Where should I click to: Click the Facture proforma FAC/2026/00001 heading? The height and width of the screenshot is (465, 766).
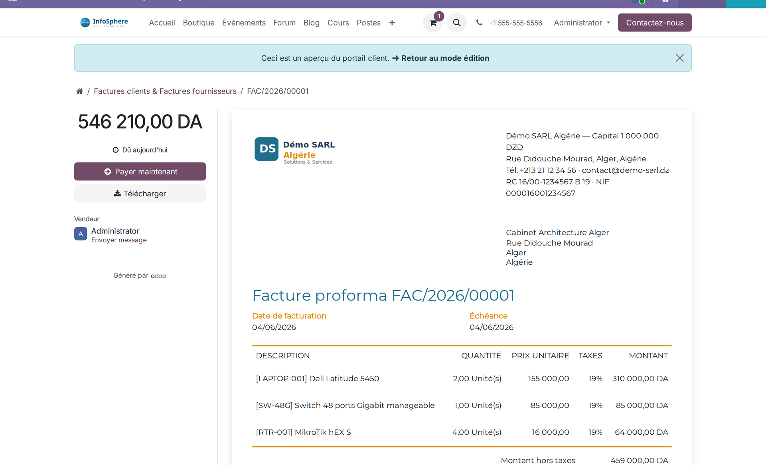pyautogui.click(x=383, y=295)
